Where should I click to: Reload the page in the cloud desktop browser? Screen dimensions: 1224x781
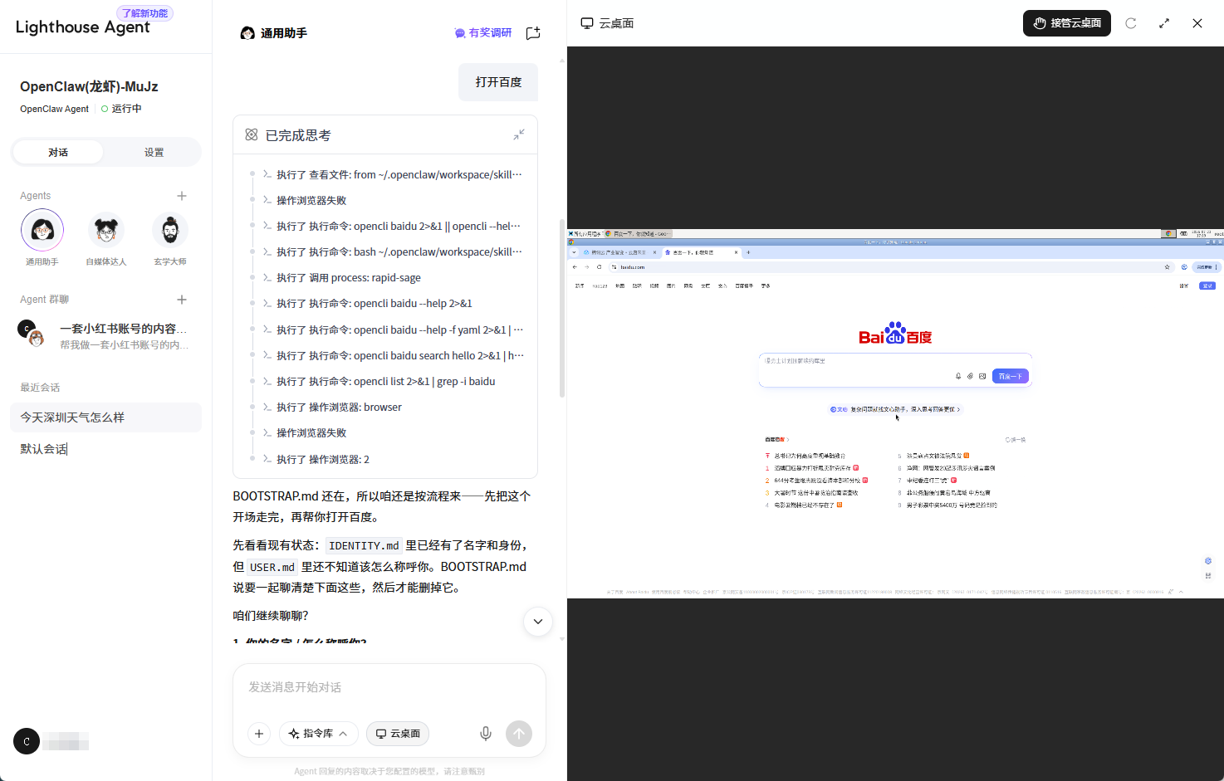[599, 267]
